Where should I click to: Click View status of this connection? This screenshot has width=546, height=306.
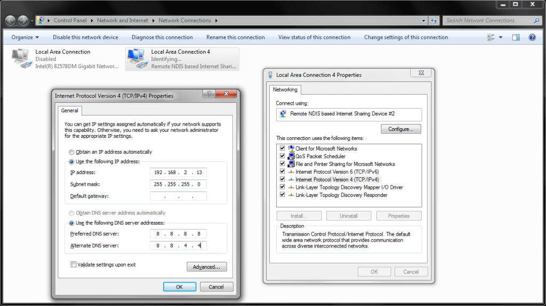314,37
